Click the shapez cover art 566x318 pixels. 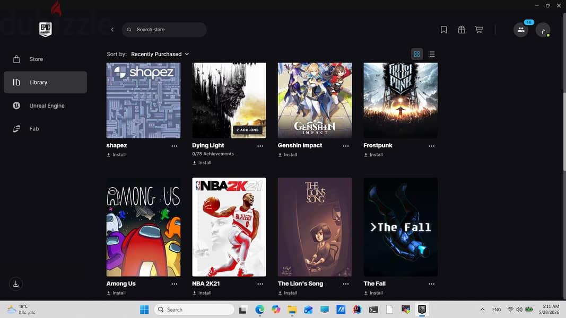[143, 100]
